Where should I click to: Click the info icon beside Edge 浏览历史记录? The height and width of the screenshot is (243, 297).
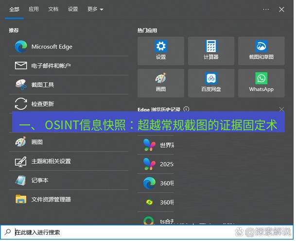pos(186,109)
